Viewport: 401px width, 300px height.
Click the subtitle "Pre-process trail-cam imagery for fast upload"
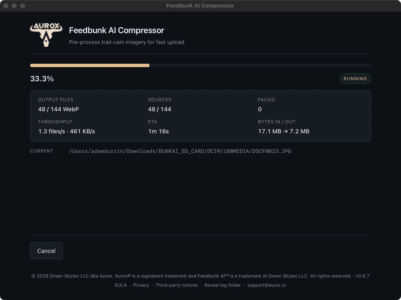(127, 42)
